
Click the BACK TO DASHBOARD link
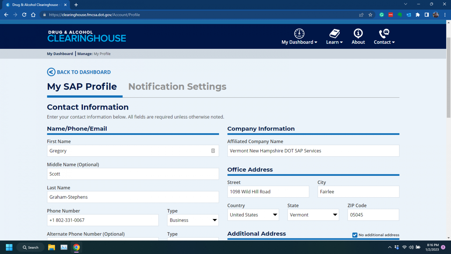(84, 72)
